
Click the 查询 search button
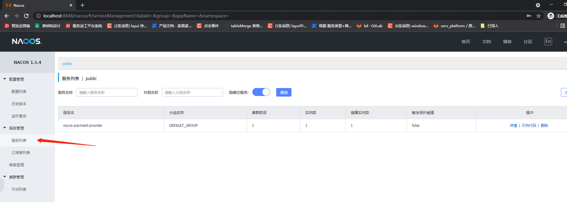click(x=284, y=92)
